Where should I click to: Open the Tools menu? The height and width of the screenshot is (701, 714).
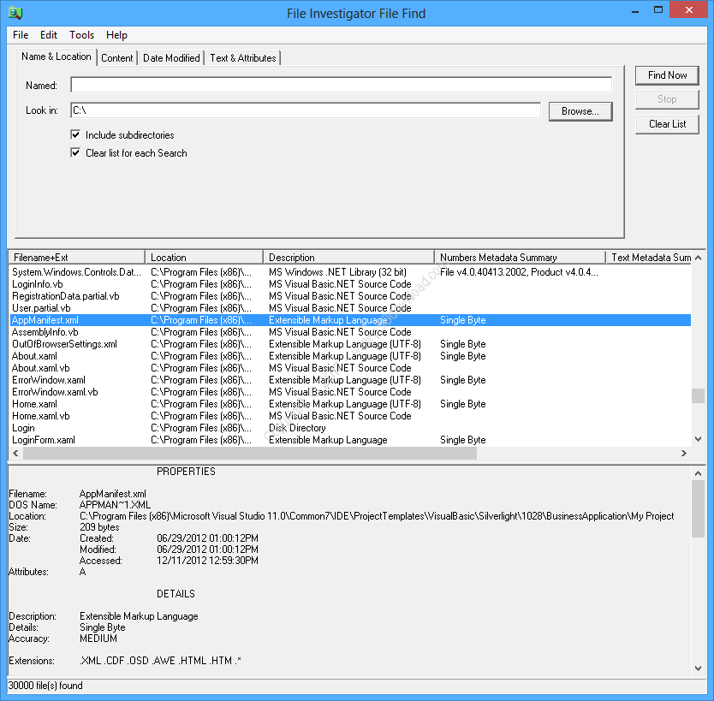(x=82, y=35)
